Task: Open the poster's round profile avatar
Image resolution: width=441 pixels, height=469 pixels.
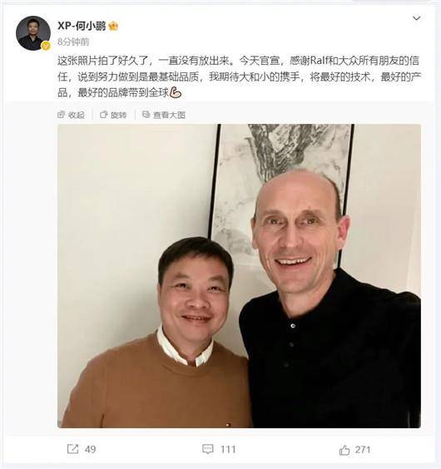Action: click(33, 33)
